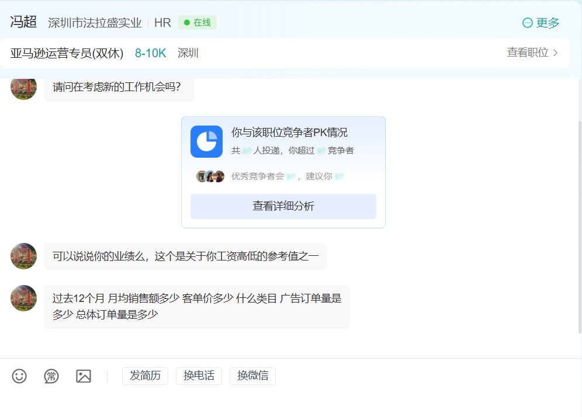The height and width of the screenshot is (417, 582).
Task: Click the 发简历 button
Action: coord(145,376)
